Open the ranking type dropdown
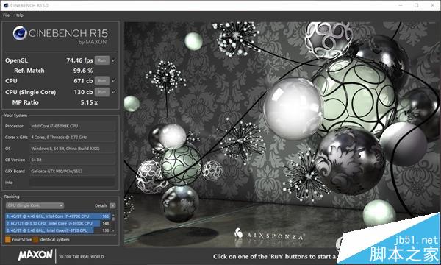441x265 pixels. pos(35,205)
